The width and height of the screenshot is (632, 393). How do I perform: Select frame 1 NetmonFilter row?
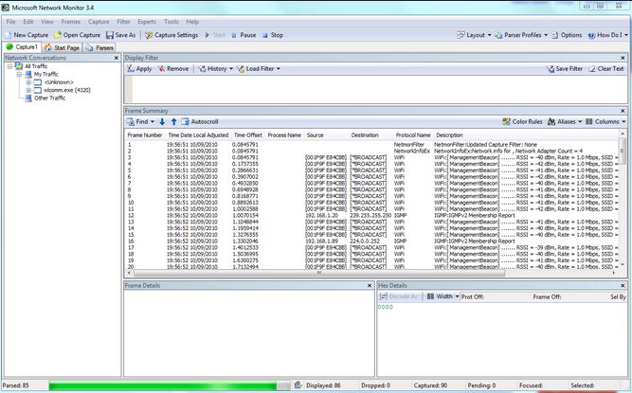pos(371,145)
